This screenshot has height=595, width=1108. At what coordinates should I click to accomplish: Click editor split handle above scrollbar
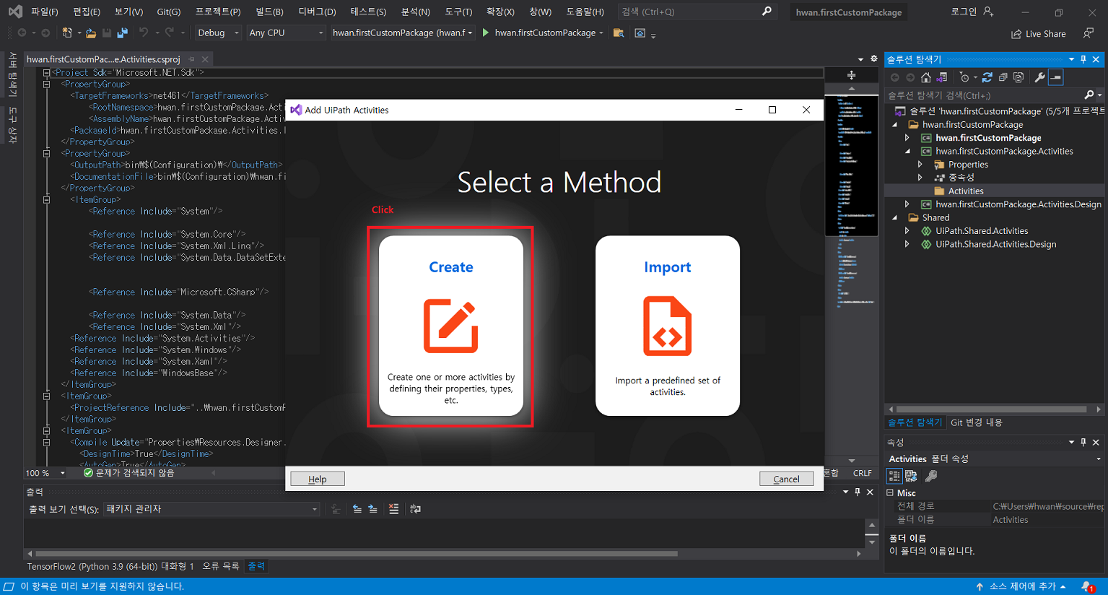pos(852,75)
